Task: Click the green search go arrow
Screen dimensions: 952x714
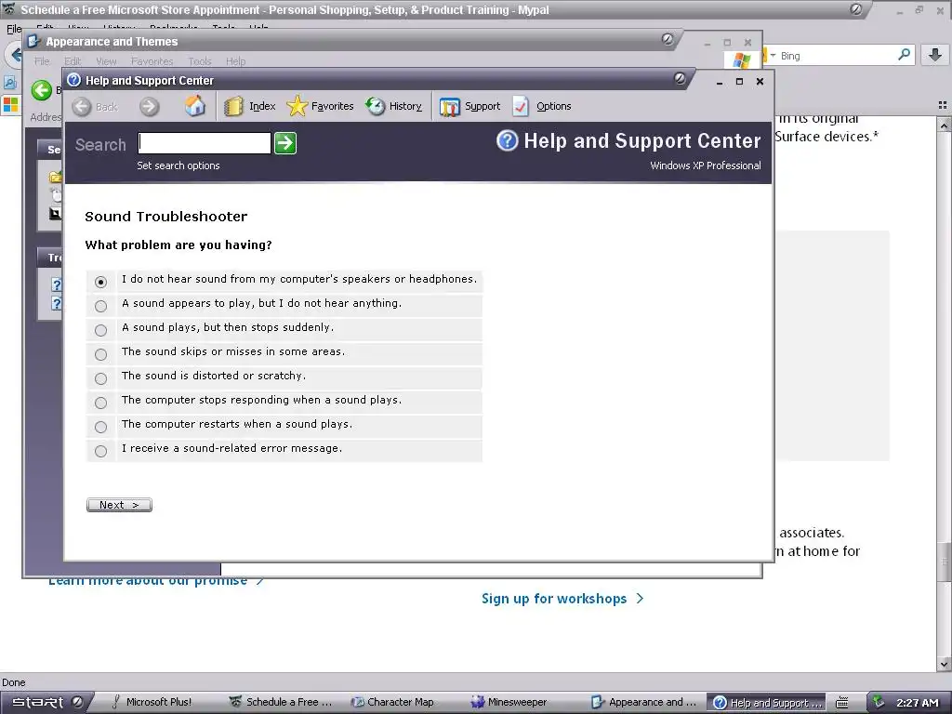Action: [x=285, y=143]
